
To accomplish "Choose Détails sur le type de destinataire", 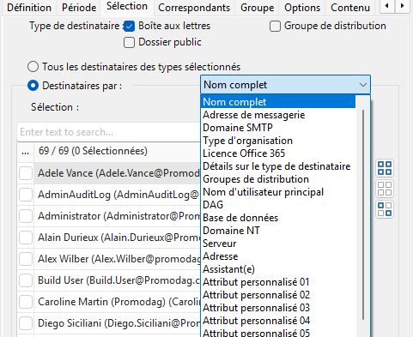I will [x=278, y=166].
